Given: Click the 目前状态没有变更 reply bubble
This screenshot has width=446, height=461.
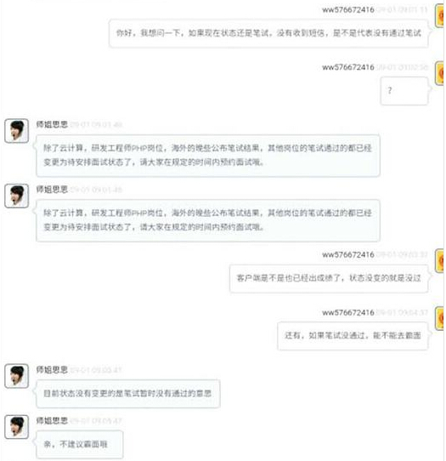Looking at the screenshot, I should 128,394.
